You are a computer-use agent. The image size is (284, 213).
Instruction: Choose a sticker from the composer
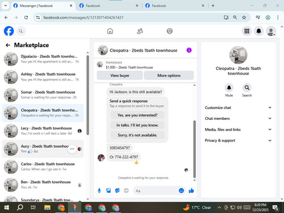(x=118, y=191)
